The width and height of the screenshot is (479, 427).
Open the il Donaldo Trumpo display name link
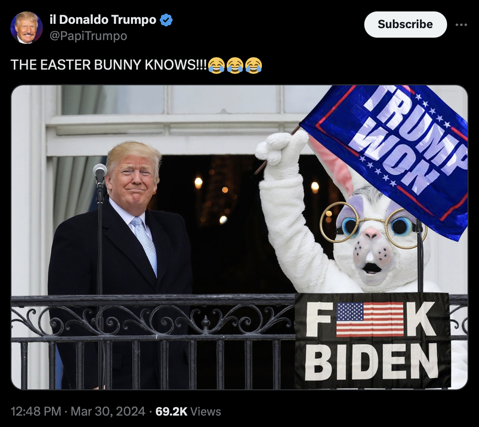click(x=103, y=20)
